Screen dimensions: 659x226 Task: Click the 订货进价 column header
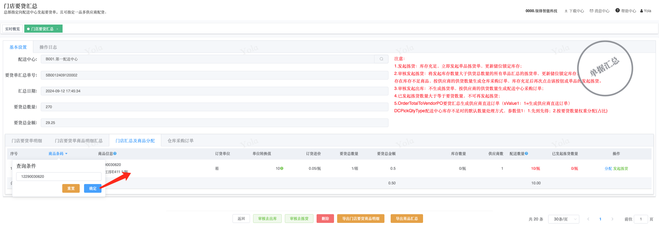(x=313, y=154)
